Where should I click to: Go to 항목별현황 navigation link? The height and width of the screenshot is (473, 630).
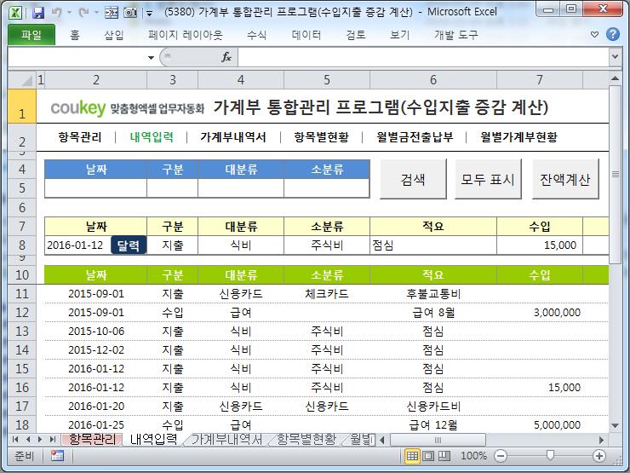[322, 137]
